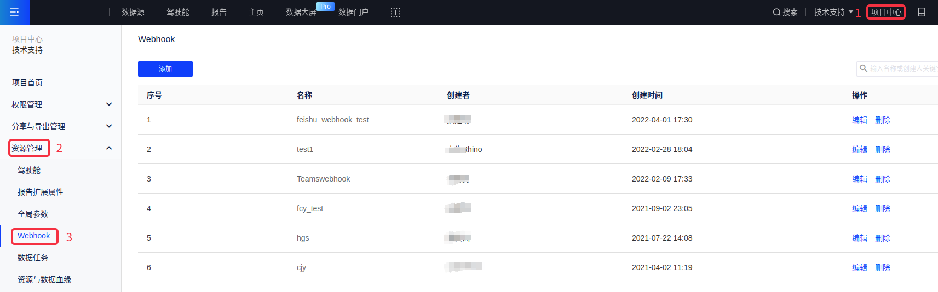Click the search magnifier icon in top bar
The width and height of the screenshot is (938, 292).
(776, 12)
